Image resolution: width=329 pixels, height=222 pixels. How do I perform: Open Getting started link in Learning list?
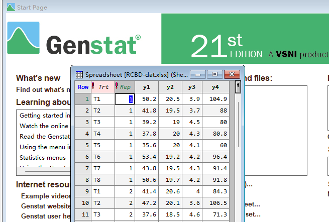[x=45, y=116]
